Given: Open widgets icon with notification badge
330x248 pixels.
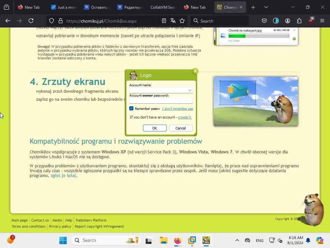Looking at the screenshot, I should tap(11, 240).
